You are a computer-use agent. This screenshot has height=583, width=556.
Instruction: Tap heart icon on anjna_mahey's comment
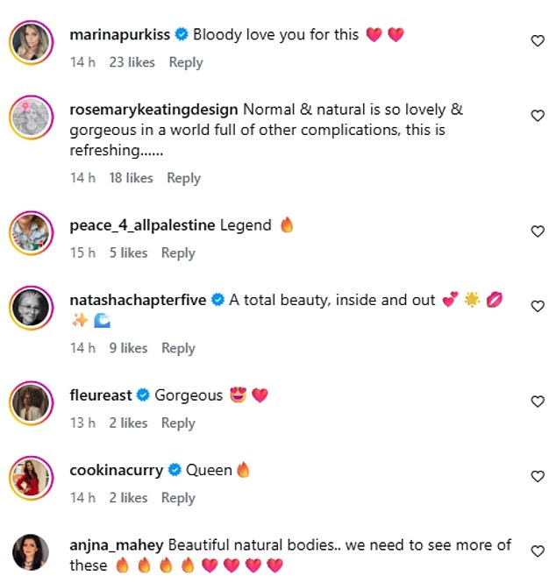pyautogui.click(x=538, y=551)
